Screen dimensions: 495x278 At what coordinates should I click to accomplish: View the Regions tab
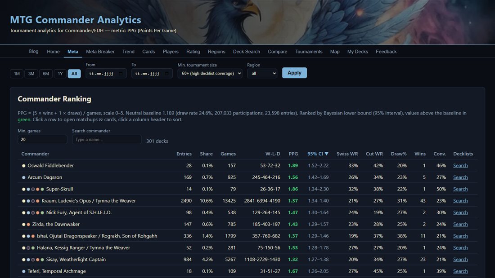[216, 51]
